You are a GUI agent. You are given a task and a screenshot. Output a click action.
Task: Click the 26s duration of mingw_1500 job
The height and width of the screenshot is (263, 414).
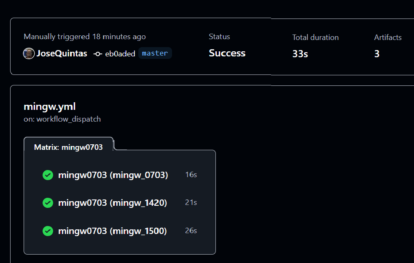click(191, 231)
